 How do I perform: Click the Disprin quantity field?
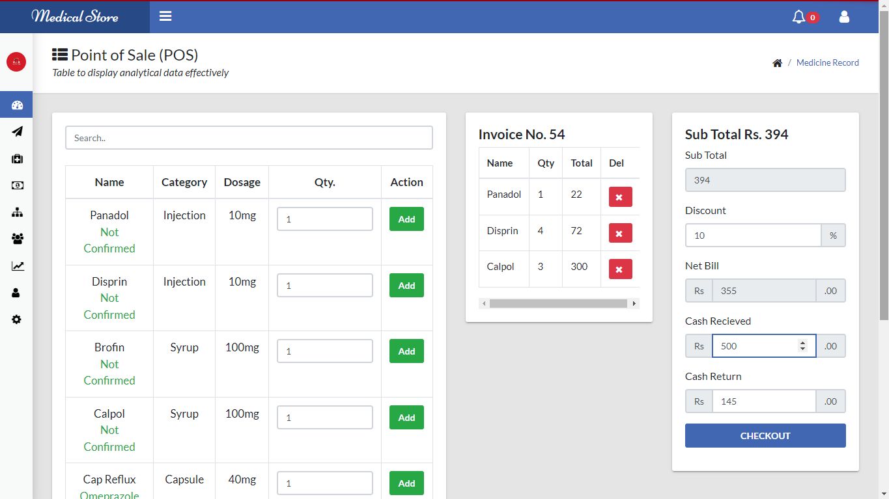click(x=325, y=286)
